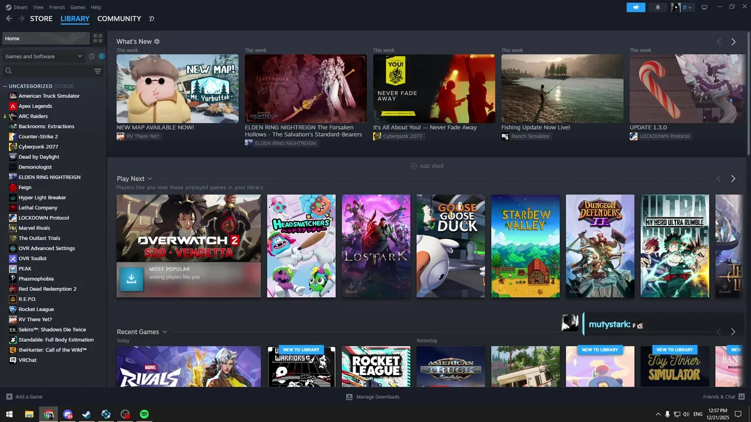Open the LIBRARY tab
The height and width of the screenshot is (422, 751).
pos(75,19)
